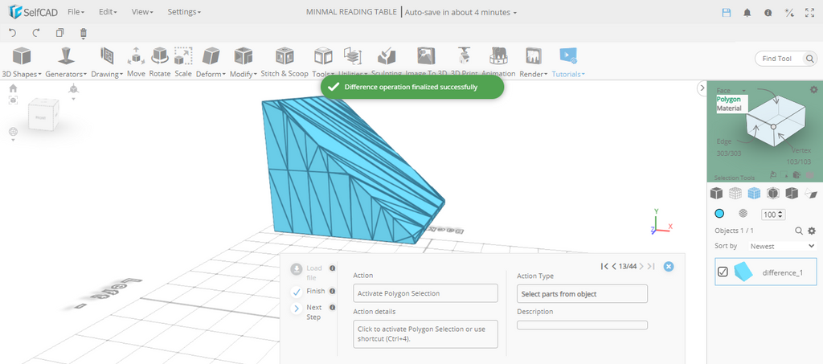This screenshot has width=823, height=364.
Task: Open the Stitch & Scoop tool
Action: (x=284, y=60)
